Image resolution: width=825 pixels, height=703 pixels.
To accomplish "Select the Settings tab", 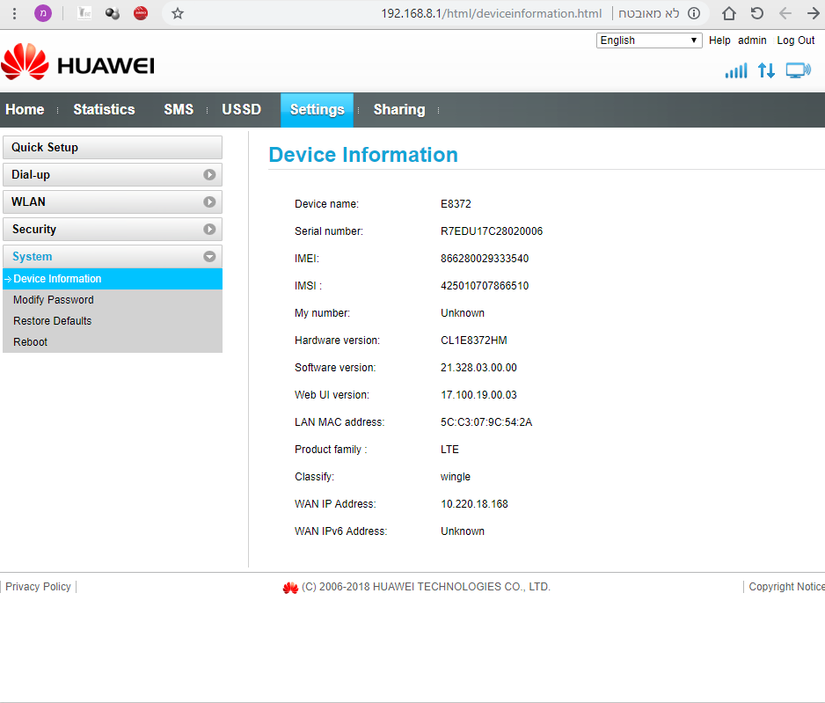I will (317, 110).
